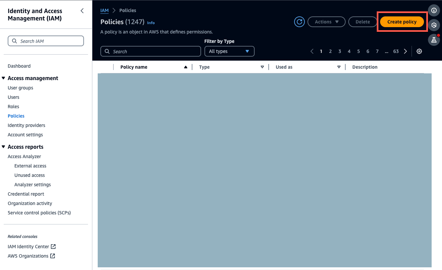Collapse the Access reports section
This screenshot has width=442, height=270.
click(x=3, y=147)
